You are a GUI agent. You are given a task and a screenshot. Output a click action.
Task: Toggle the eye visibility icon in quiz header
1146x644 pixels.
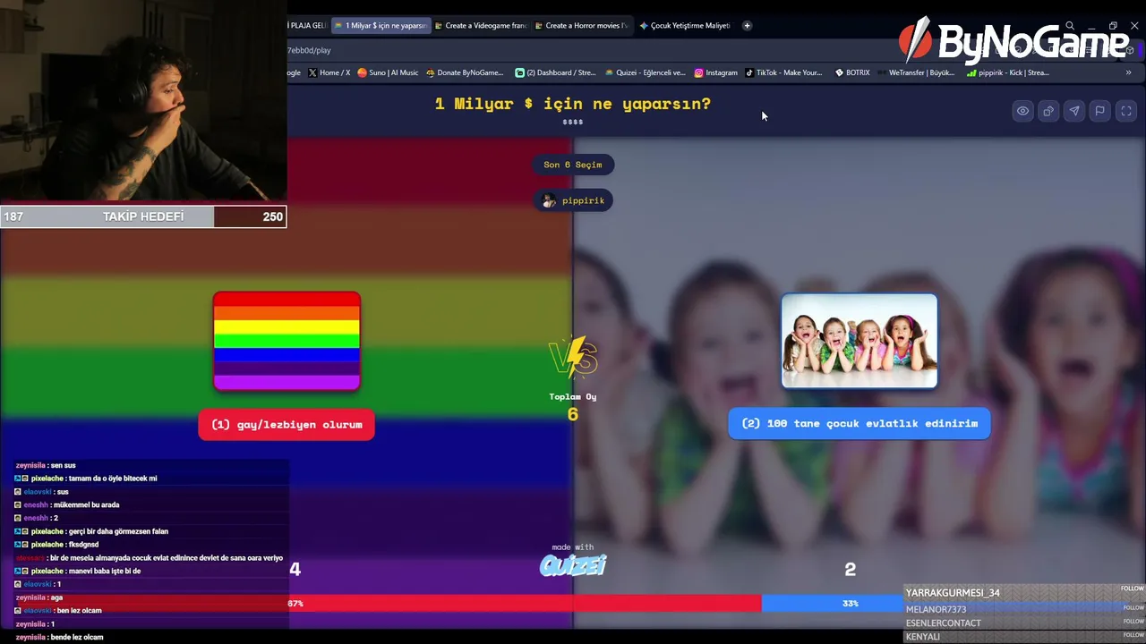(1022, 111)
